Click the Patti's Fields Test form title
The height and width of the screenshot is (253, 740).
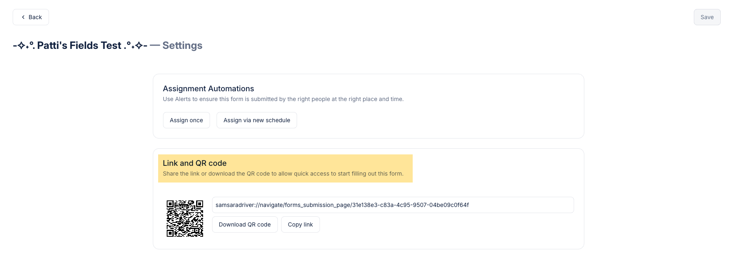pos(79,45)
